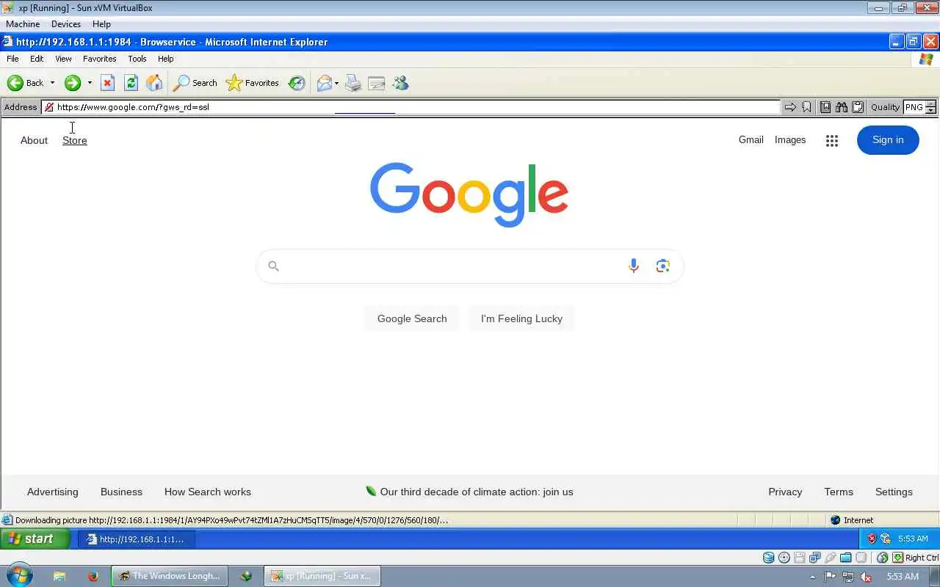Open History using the clock icon
This screenshot has width=940, height=587.
click(297, 83)
